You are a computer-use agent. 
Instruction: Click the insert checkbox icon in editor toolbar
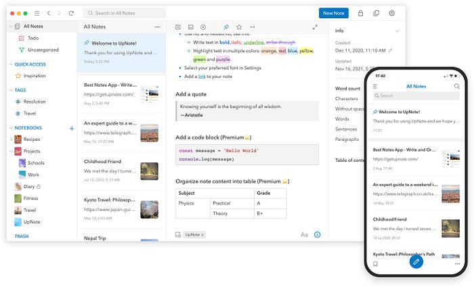point(177,27)
